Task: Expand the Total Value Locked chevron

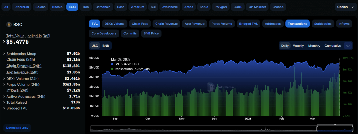Action: coord(4,41)
